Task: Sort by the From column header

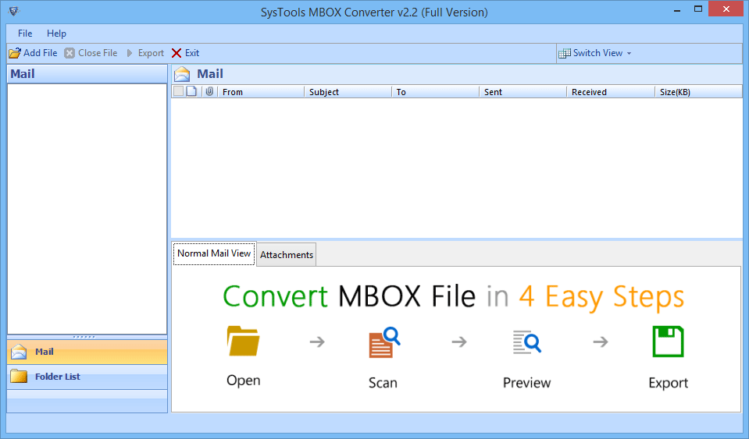Action: [x=261, y=91]
